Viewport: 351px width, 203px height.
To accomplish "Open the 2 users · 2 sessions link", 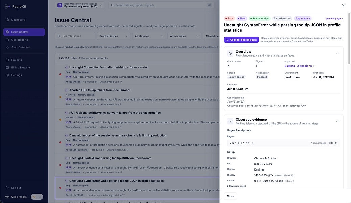I will pyautogui.click(x=300, y=66).
